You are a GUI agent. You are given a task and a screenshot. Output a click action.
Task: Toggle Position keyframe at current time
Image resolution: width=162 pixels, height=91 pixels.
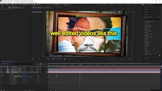pos(2,77)
